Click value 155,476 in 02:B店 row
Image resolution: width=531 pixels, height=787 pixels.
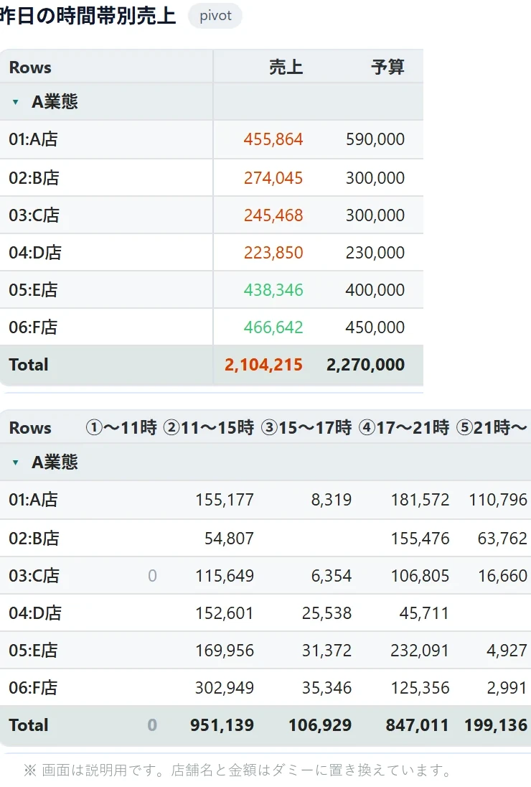pos(420,539)
